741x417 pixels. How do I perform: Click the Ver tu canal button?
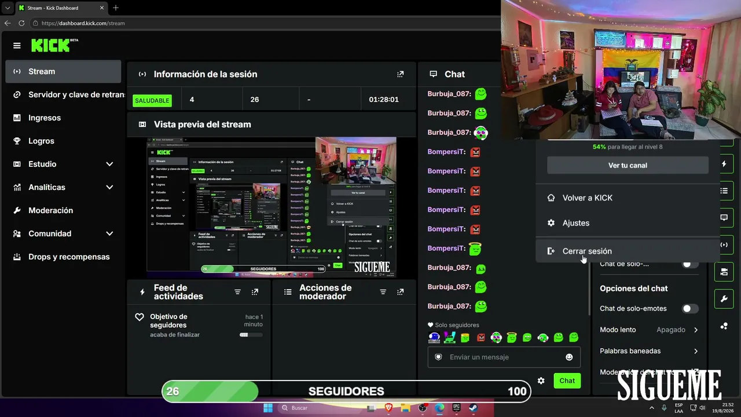[x=628, y=165]
